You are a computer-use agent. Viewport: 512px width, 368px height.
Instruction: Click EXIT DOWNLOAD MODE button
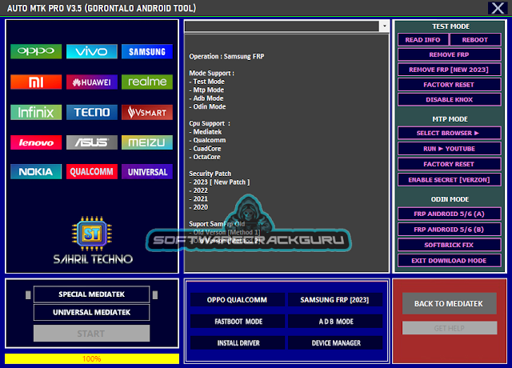pyautogui.click(x=450, y=261)
